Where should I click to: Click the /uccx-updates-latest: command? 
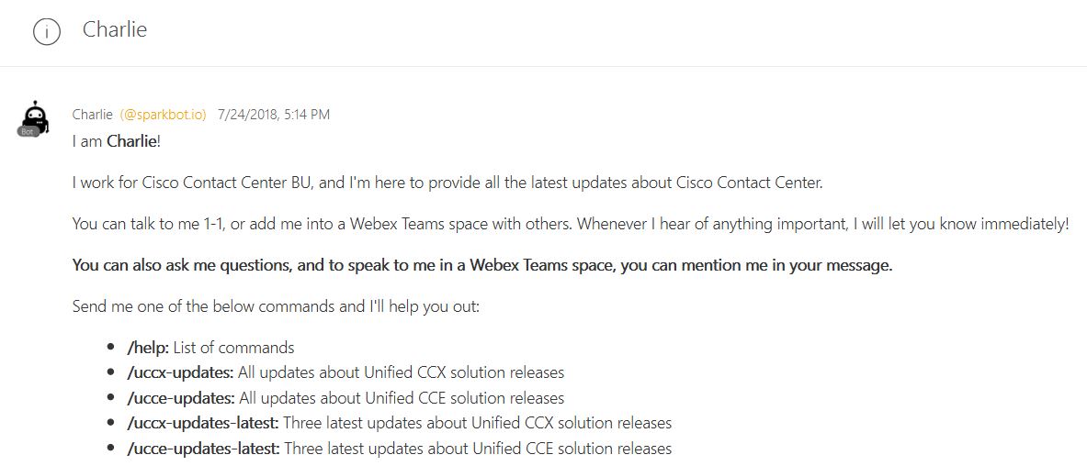pyautogui.click(x=203, y=423)
